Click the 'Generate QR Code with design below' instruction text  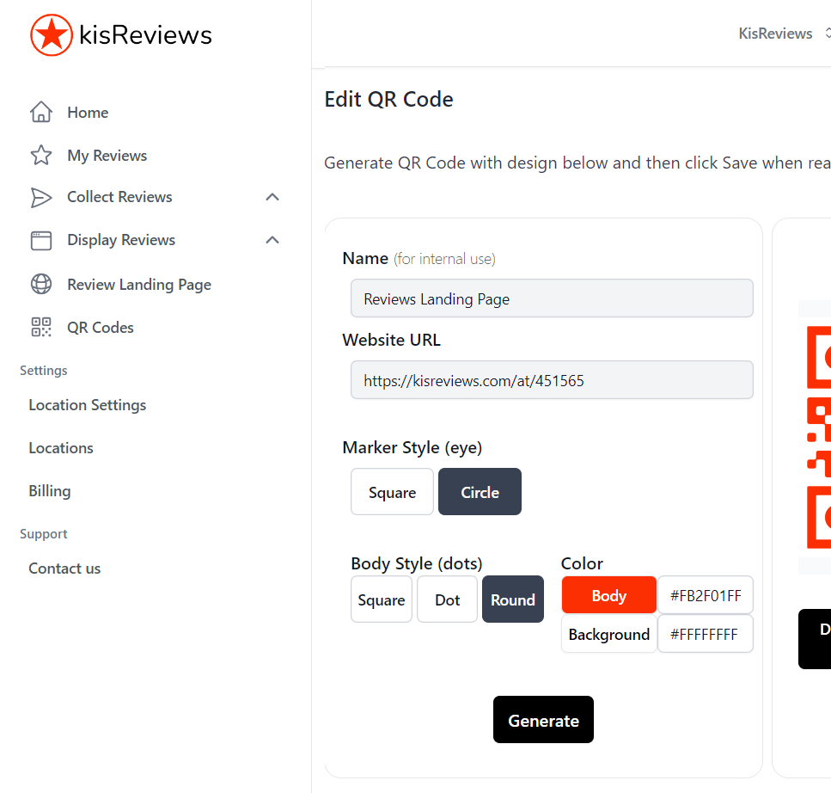[577, 163]
